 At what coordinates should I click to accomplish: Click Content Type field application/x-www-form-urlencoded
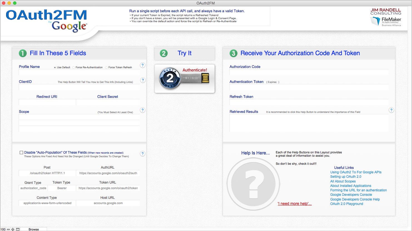[47, 203]
